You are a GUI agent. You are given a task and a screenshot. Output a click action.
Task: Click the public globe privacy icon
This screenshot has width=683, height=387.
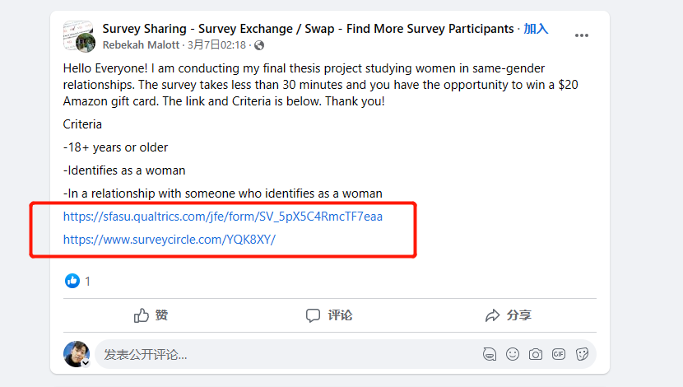[x=259, y=45]
